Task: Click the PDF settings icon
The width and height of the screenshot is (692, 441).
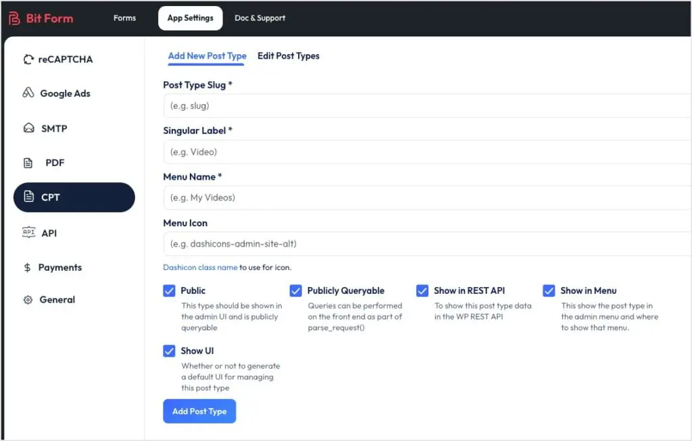Action: 28,163
